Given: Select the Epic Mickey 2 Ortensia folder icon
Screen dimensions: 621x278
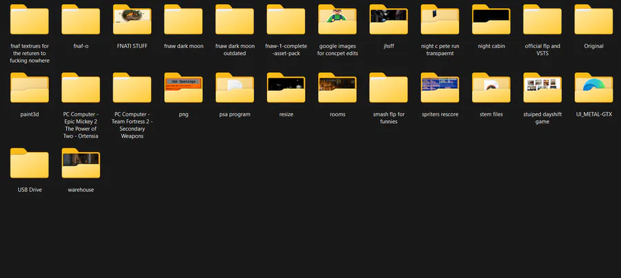Looking at the screenshot, I should [x=81, y=87].
